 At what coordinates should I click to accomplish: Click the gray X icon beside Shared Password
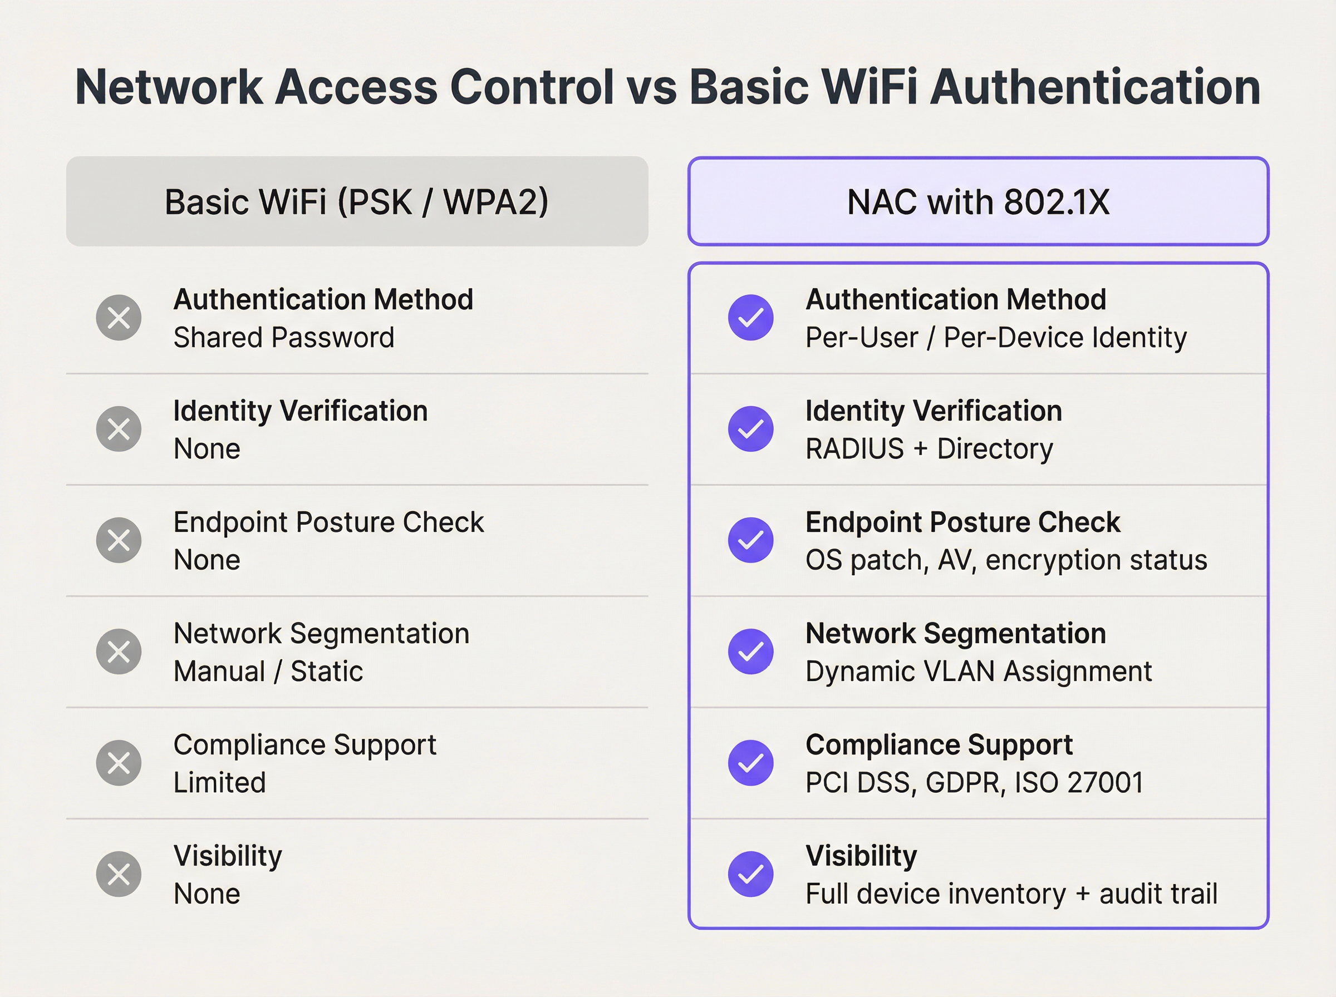tap(119, 318)
